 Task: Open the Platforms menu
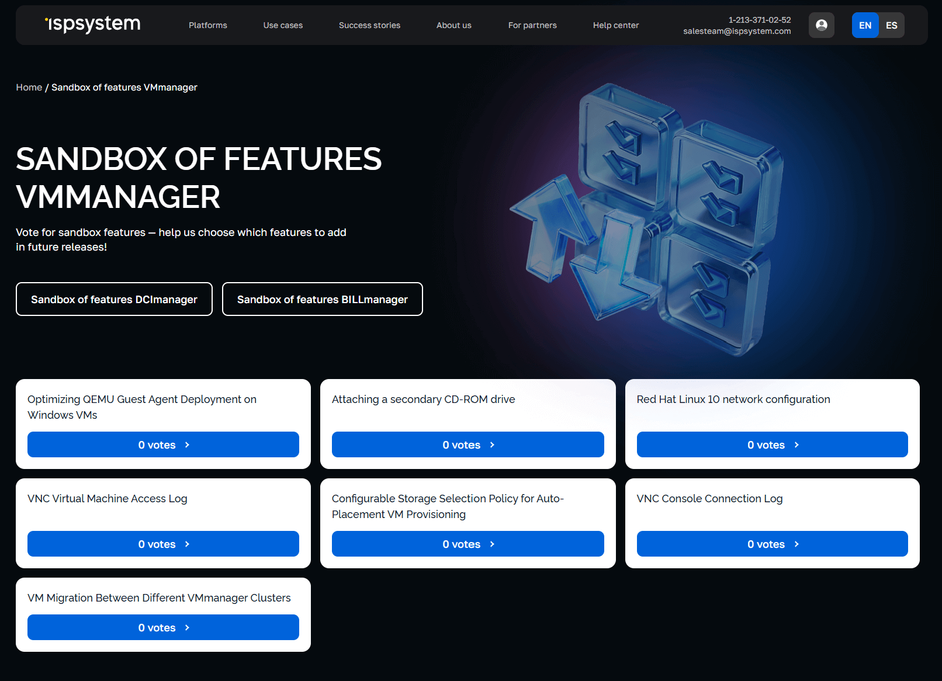pyautogui.click(x=207, y=25)
